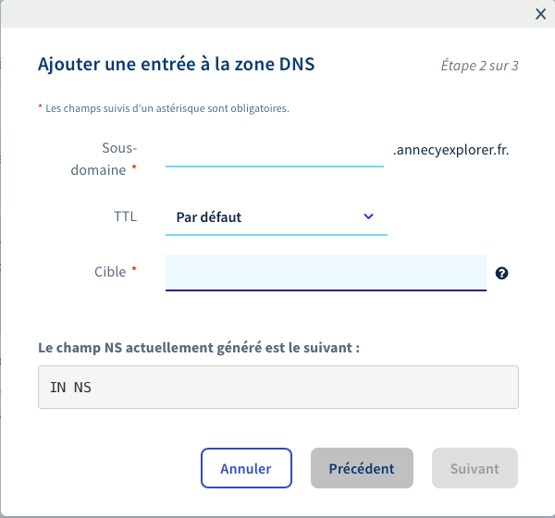Viewport: 555px width, 518px height.
Task: Click into the Cible target field
Action: [x=326, y=273]
